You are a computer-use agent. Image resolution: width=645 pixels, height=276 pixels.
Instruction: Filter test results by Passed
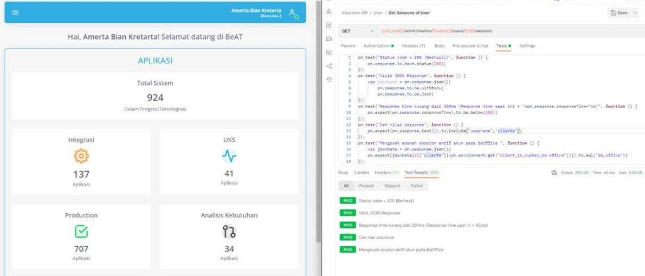[366, 186]
